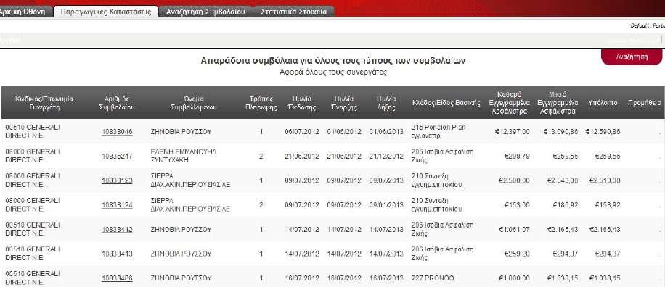Select net premium €1.000,00
665x287 pixels.
(x=514, y=278)
